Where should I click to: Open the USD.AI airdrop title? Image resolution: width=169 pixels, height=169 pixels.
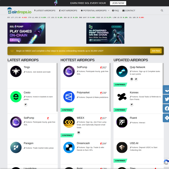coord(134,143)
